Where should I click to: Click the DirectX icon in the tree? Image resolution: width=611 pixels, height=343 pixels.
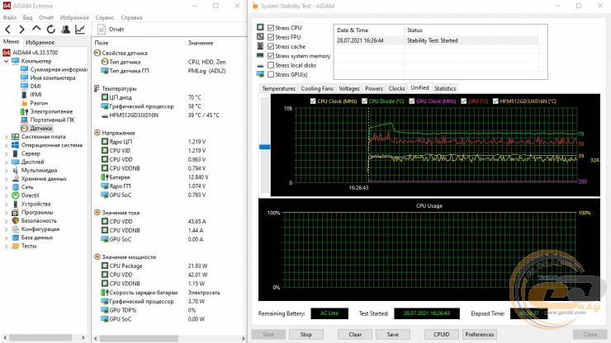(x=15, y=195)
